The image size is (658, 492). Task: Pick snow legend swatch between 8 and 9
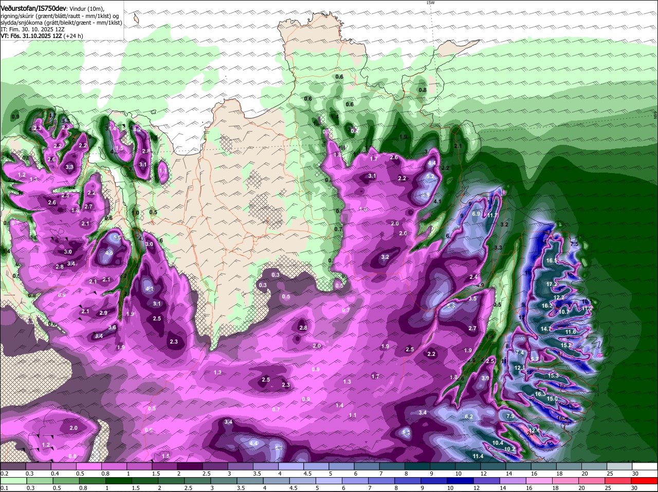pyautogui.click(x=418, y=466)
